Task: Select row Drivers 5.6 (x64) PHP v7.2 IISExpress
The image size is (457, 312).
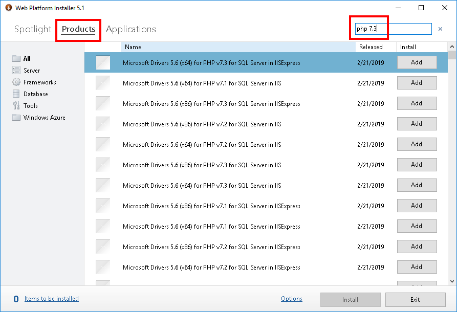Action: tap(266, 267)
